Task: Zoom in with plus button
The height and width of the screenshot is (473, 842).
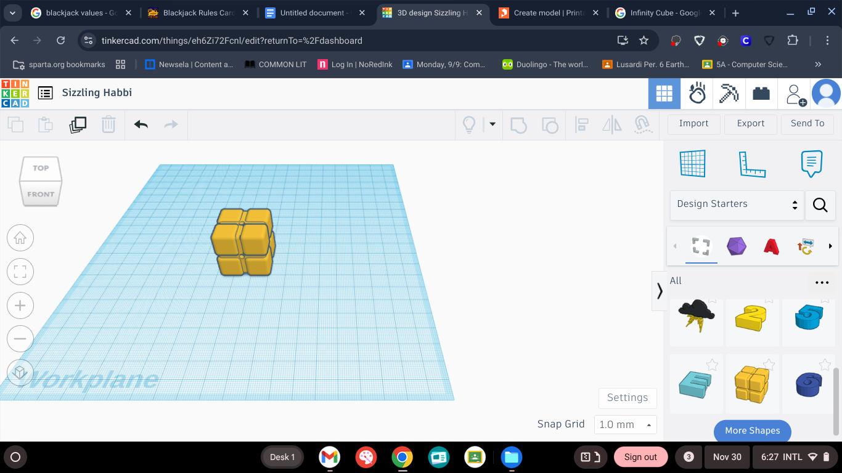Action: point(20,305)
